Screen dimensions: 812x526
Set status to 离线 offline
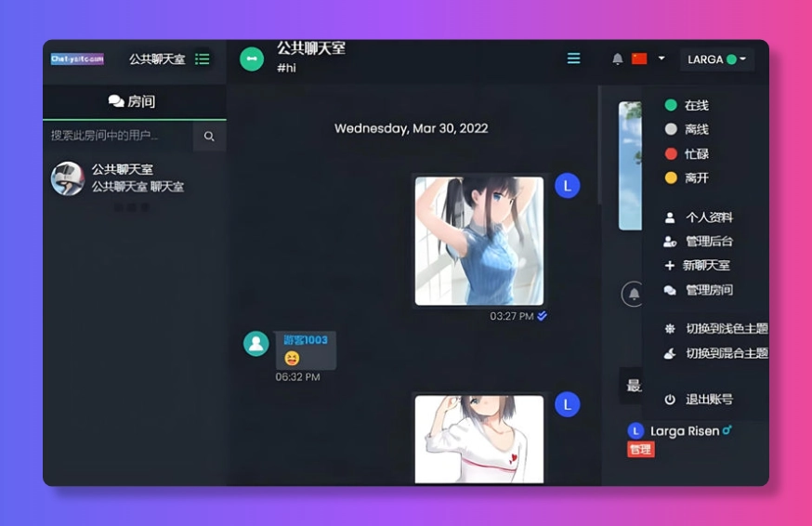pyautogui.click(x=687, y=129)
